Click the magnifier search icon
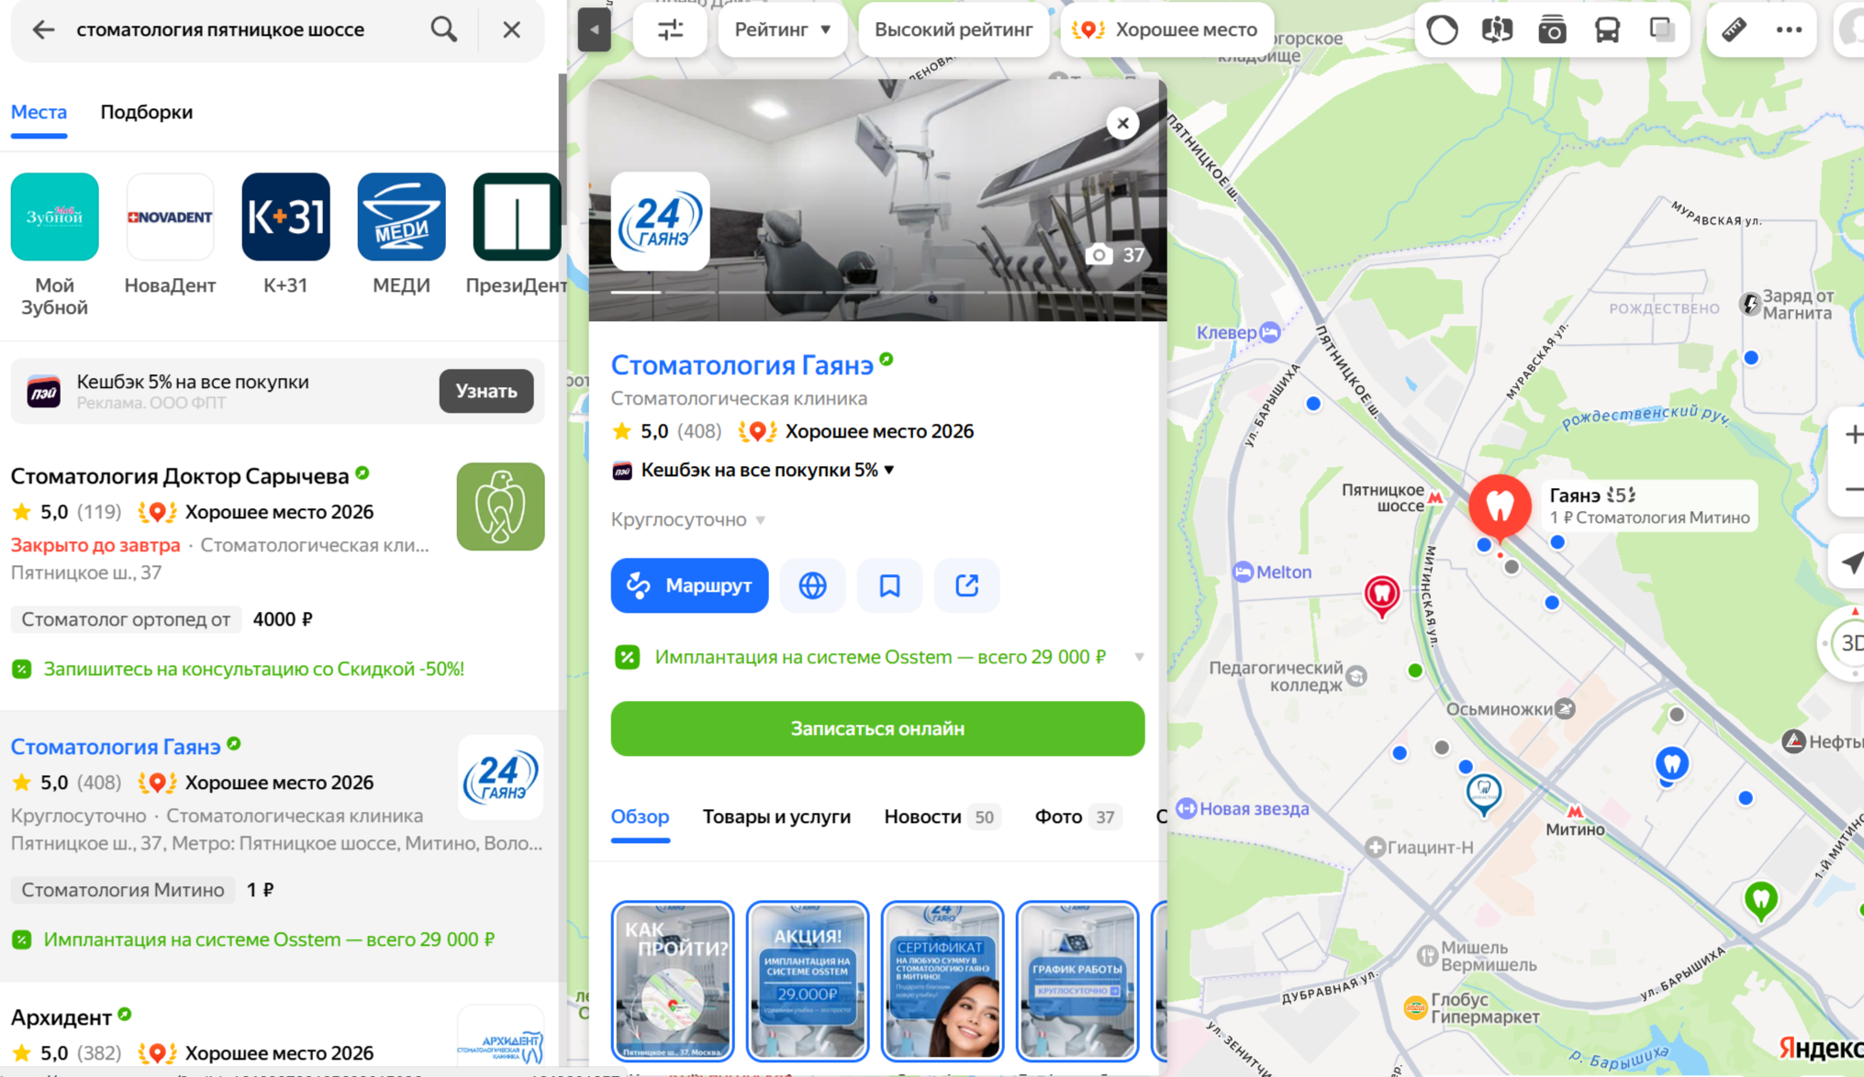 pos(444,29)
